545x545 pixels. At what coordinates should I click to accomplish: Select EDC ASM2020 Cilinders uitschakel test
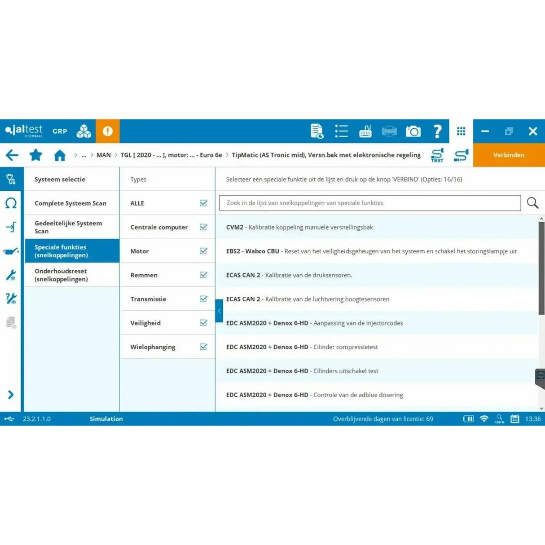(377, 371)
